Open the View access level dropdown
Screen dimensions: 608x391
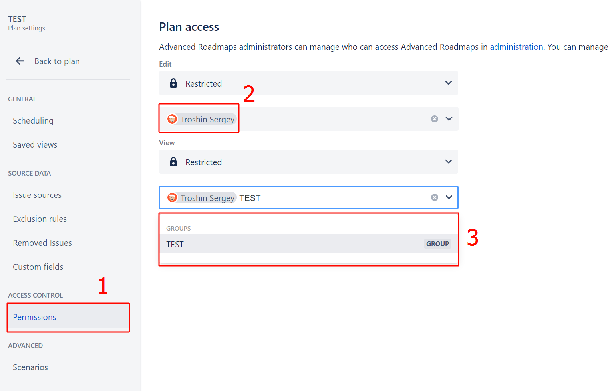(449, 162)
